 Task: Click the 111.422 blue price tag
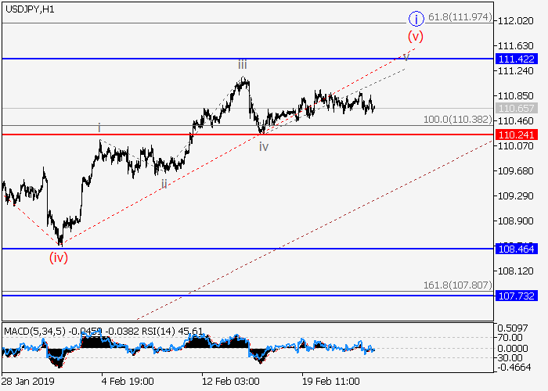516,59
